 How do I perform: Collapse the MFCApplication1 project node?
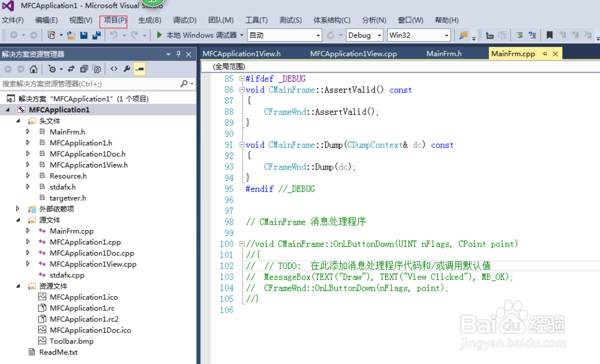point(8,110)
